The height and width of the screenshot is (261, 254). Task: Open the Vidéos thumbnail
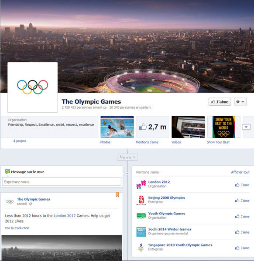(x=188, y=127)
